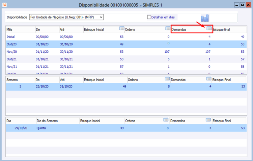253x161 pixels.
Task: Select the Out/20 month row
Action: [x=126, y=44]
